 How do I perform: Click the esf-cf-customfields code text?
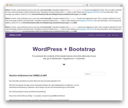tap(76, 10)
